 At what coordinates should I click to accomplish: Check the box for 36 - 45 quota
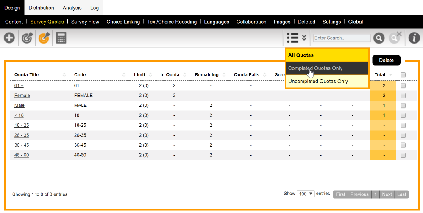click(403, 145)
